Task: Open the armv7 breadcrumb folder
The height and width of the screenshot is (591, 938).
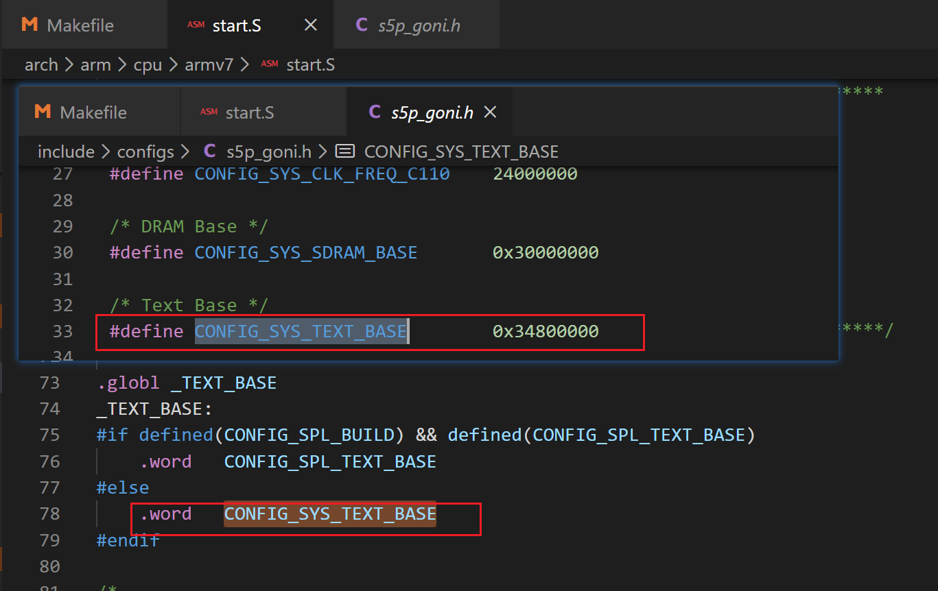Action: tap(209, 65)
